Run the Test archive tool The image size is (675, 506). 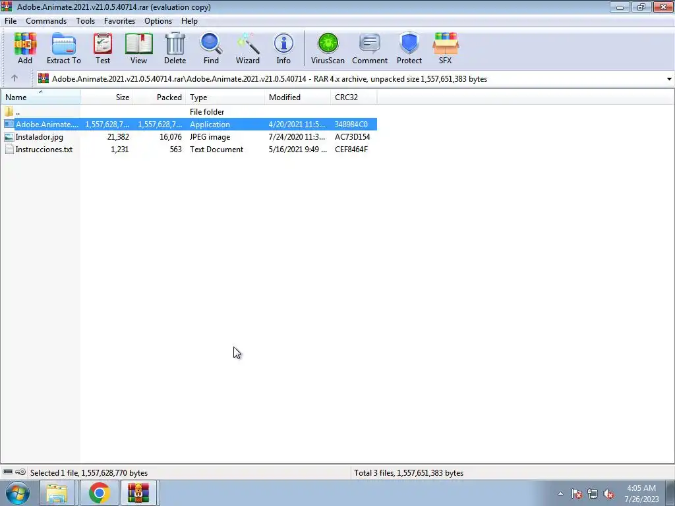point(103,48)
